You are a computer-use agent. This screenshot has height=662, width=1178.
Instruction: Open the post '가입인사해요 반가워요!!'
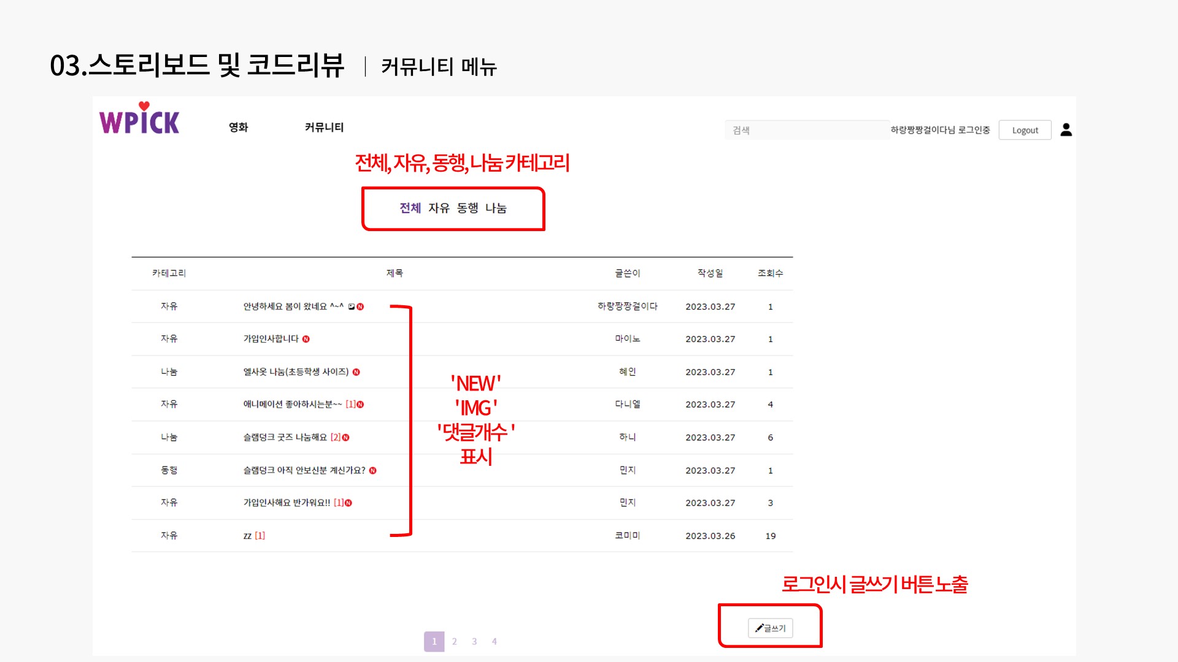[287, 503]
